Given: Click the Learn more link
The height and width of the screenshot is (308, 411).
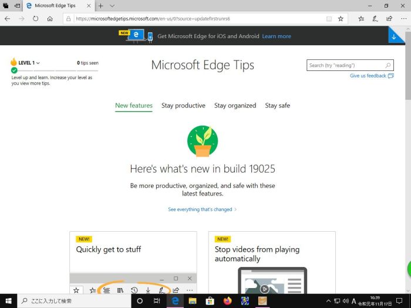Looking at the screenshot, I should [277, 36].
